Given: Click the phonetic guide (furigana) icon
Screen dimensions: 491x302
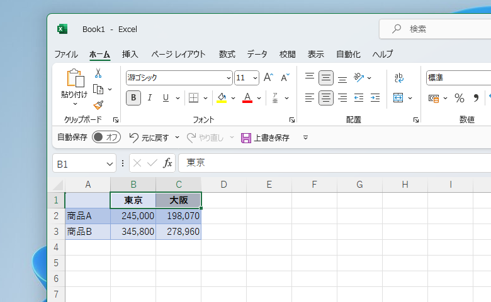Looking at the screenshot, I should [275, 98].
